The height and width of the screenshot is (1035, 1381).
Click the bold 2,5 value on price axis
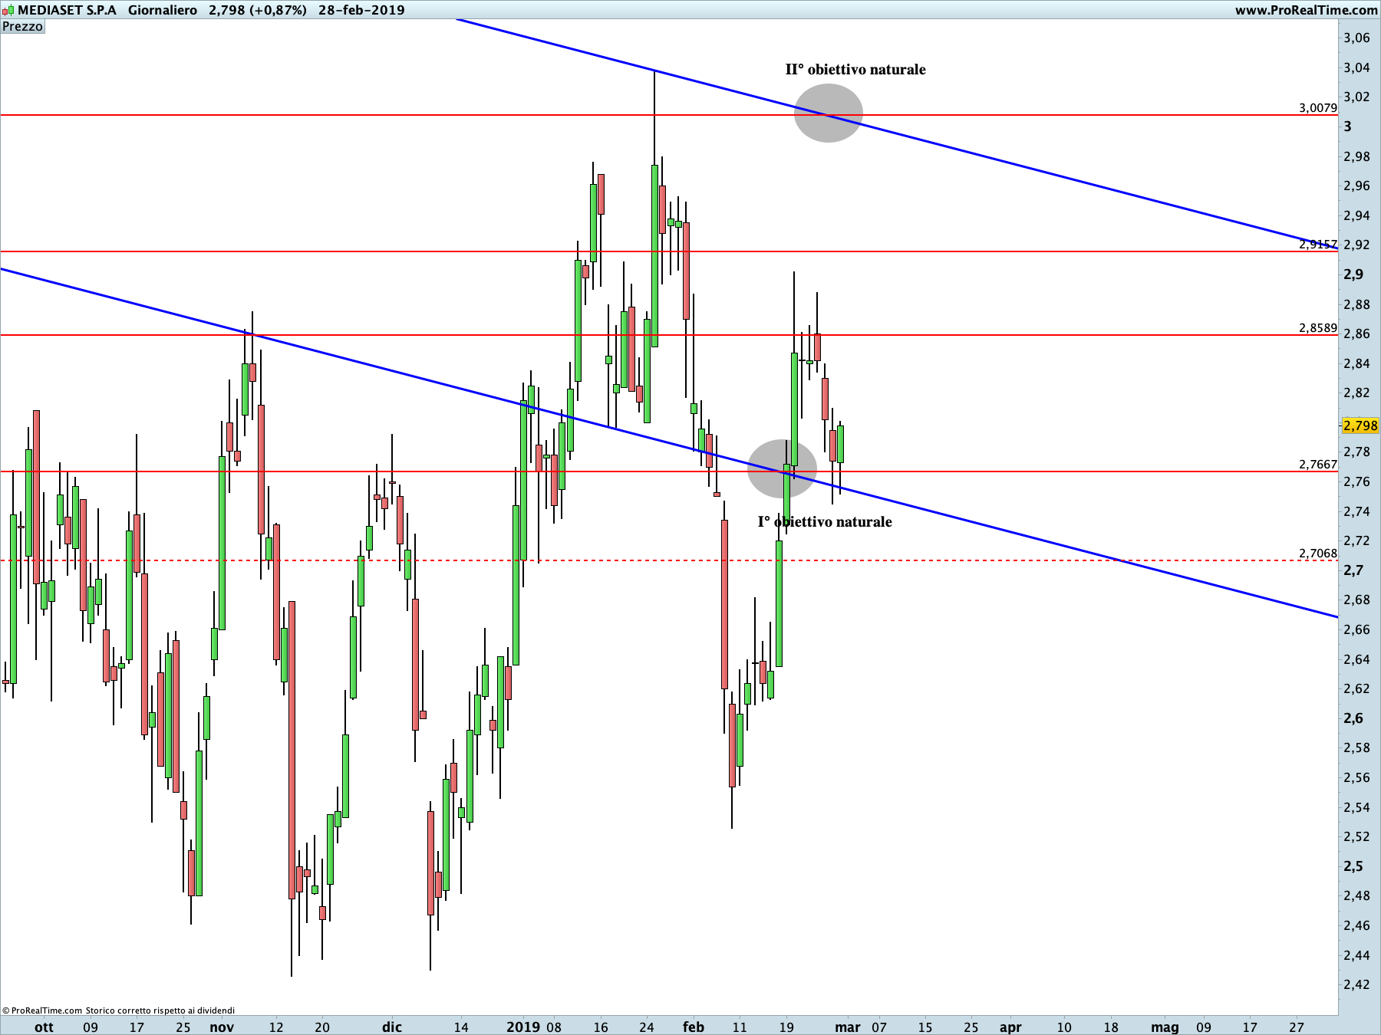(1353, 866)
